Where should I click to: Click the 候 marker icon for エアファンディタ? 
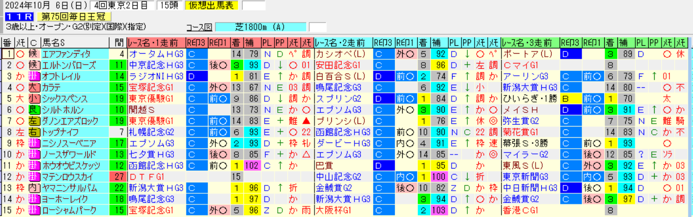[x=34, y=54]
